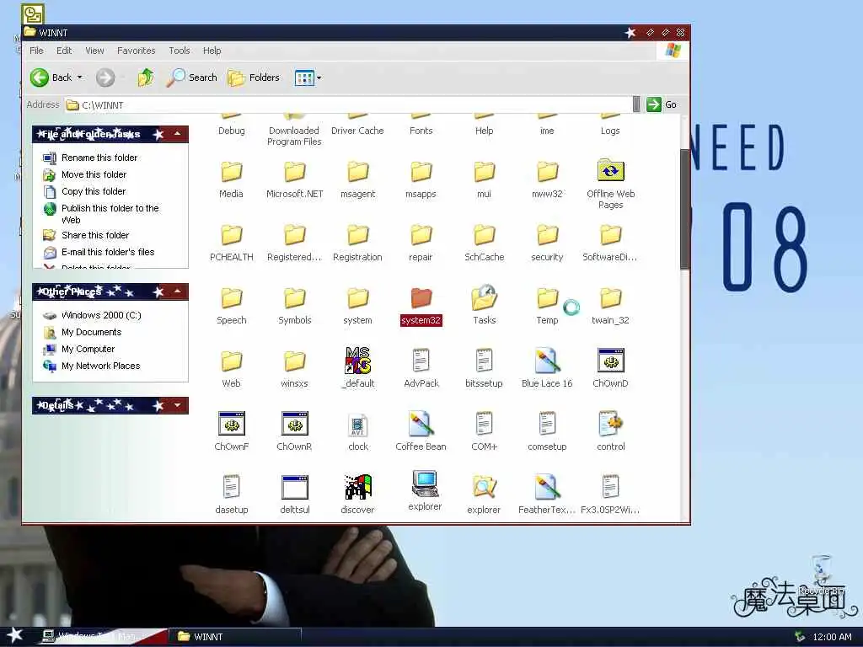Click the green Go button
Image resolution: width=863 pixels, height=647 pixels.
pos(662,104)
